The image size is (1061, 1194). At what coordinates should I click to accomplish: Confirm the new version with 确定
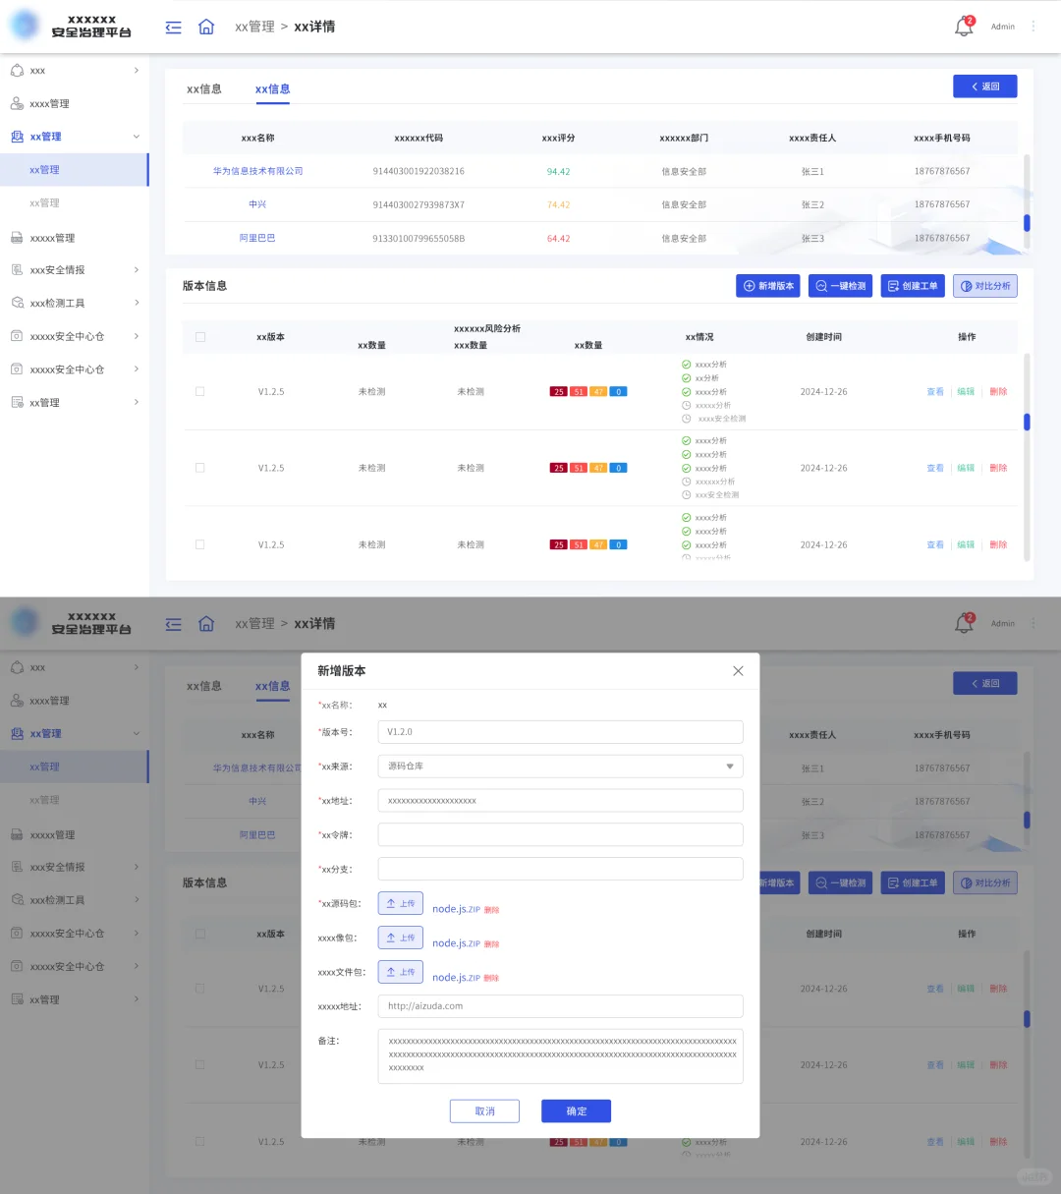pyautogui.click(x=576, y=1110)
